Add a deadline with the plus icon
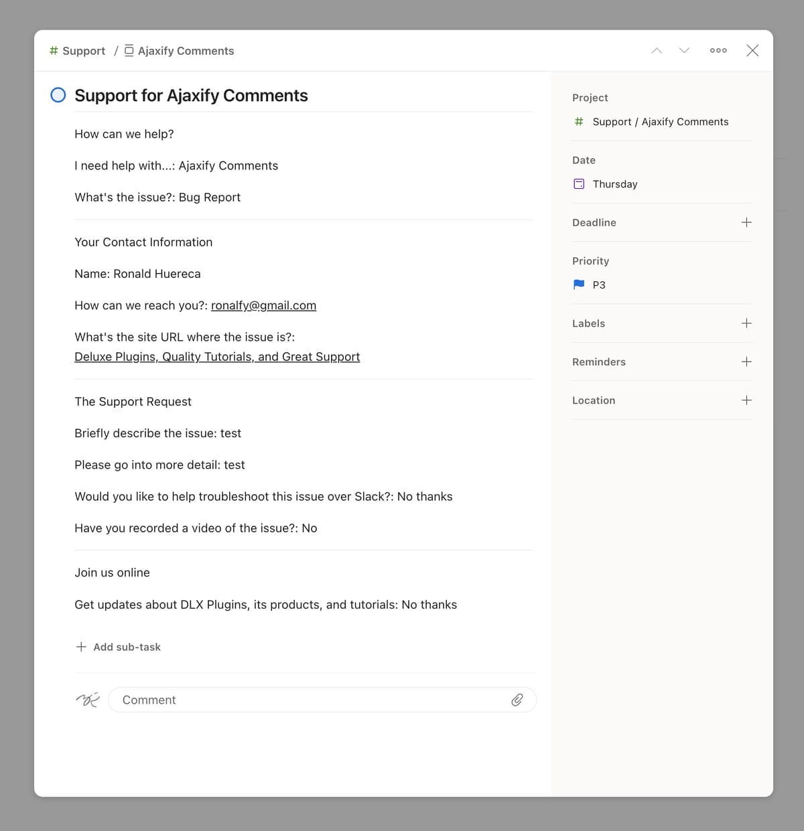The height and width of the screenshot is (831, 804). [746, 222]
